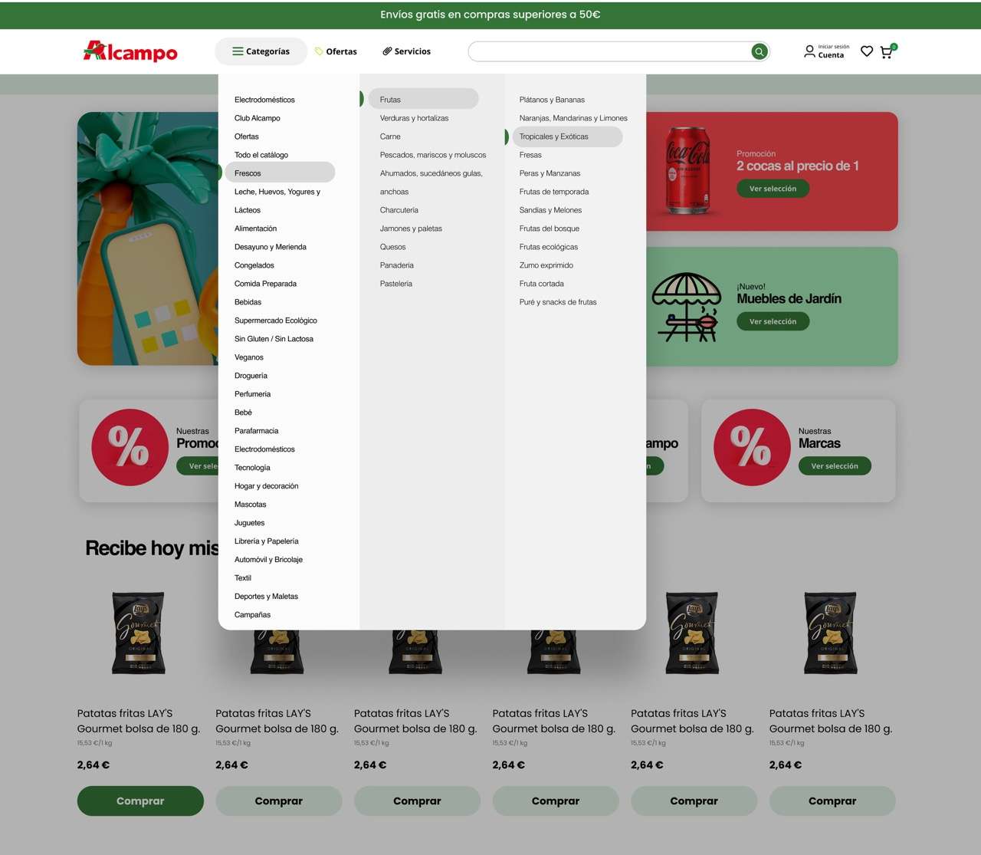
Task: Click into the search input field
Action: click(x=609, y=51)
